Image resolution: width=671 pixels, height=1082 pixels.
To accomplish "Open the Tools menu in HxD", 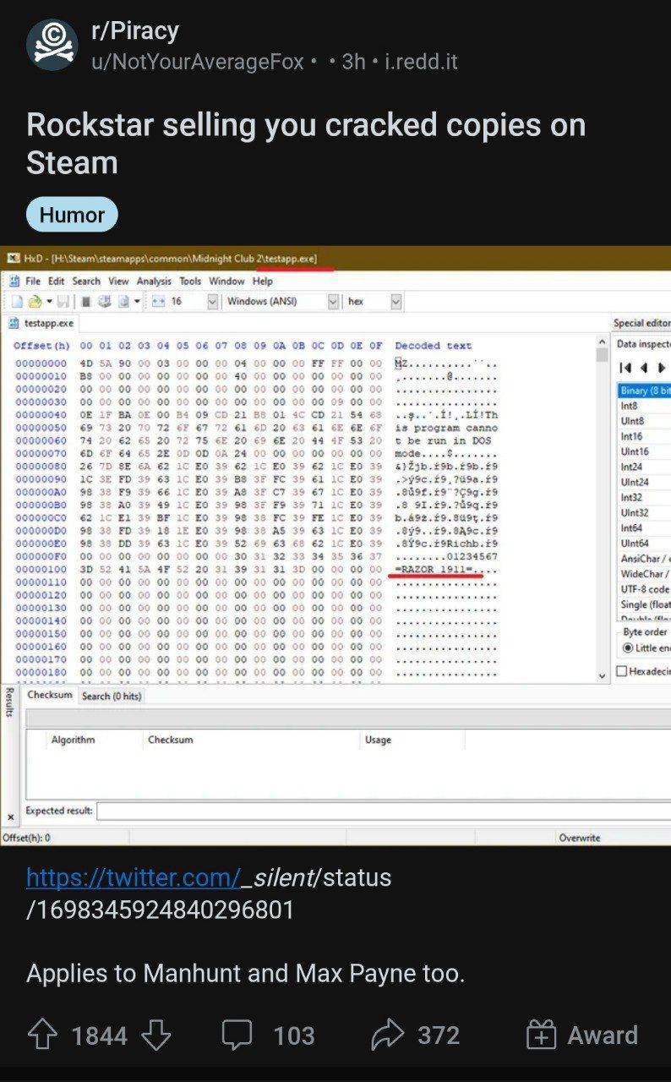I will point(190,281).
